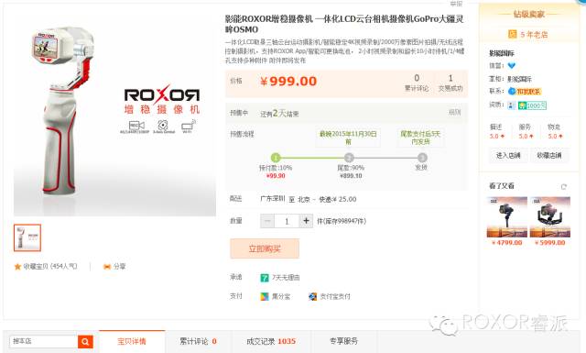586x353 pixels.
Task: Click the ¥999.00 price text
Action: [288, 82]
